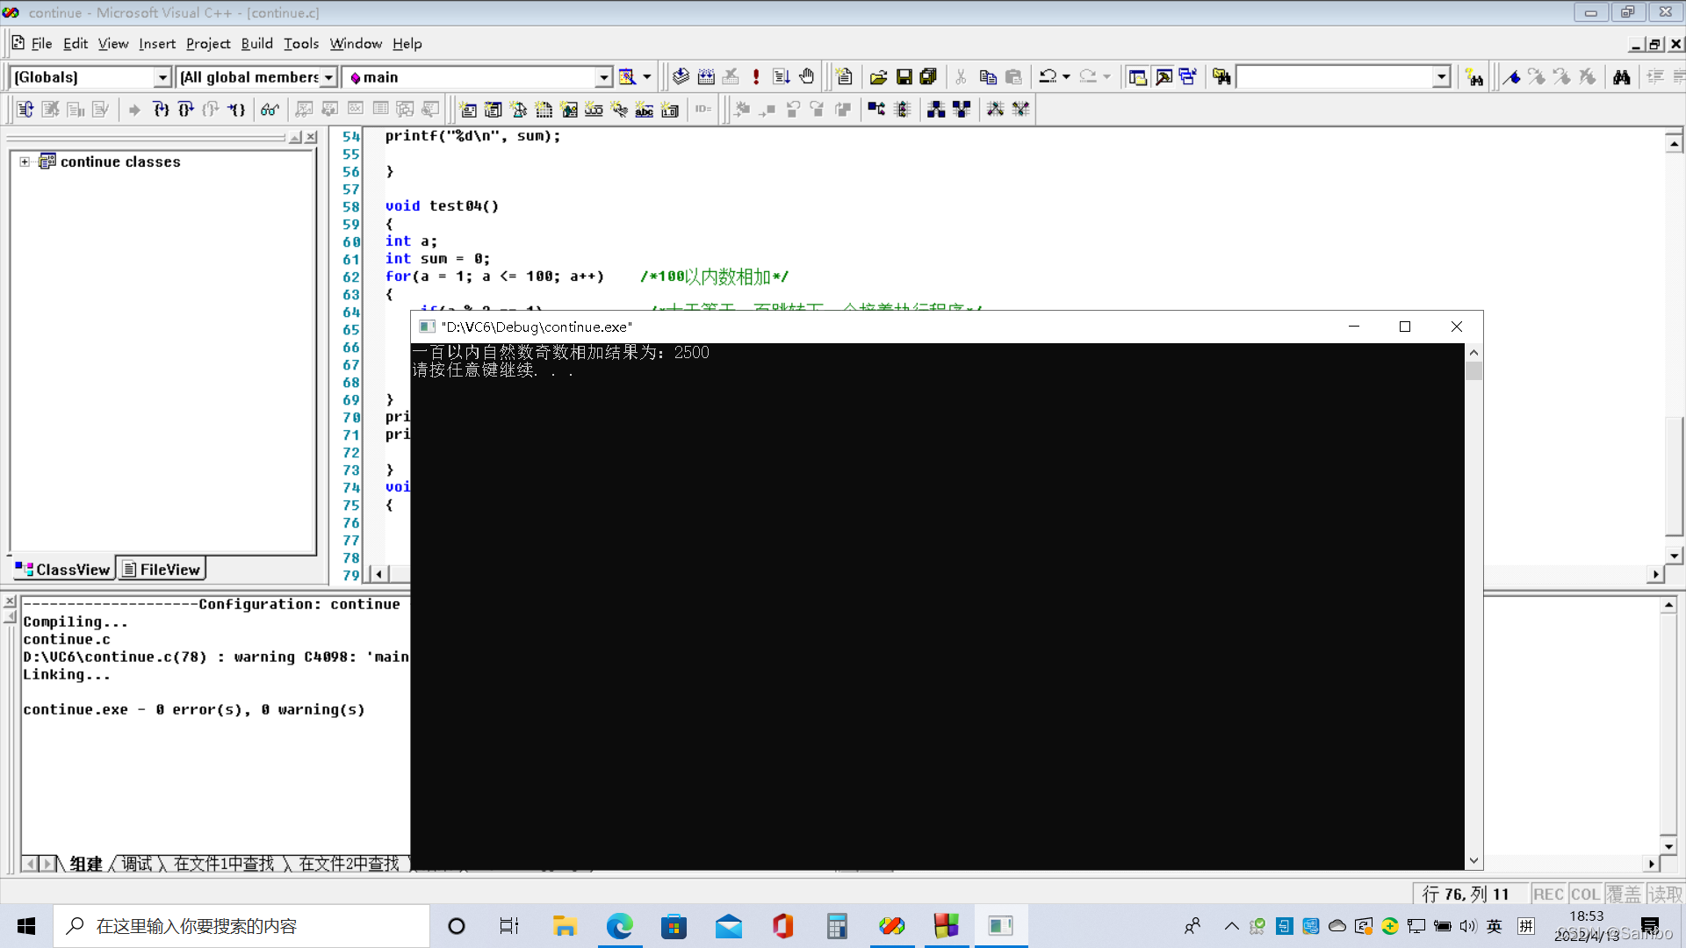Open the Project menu
The width and height of the screenshot is (1686, 948).
(208, 43)
